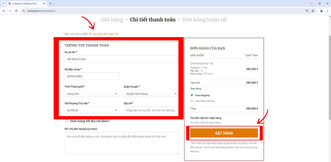Open site information icon in address bar
Screen dimensions: 331x162
coord(24,11)
